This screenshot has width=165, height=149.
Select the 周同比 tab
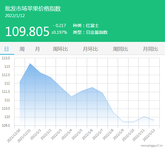(x=121, y=49)
